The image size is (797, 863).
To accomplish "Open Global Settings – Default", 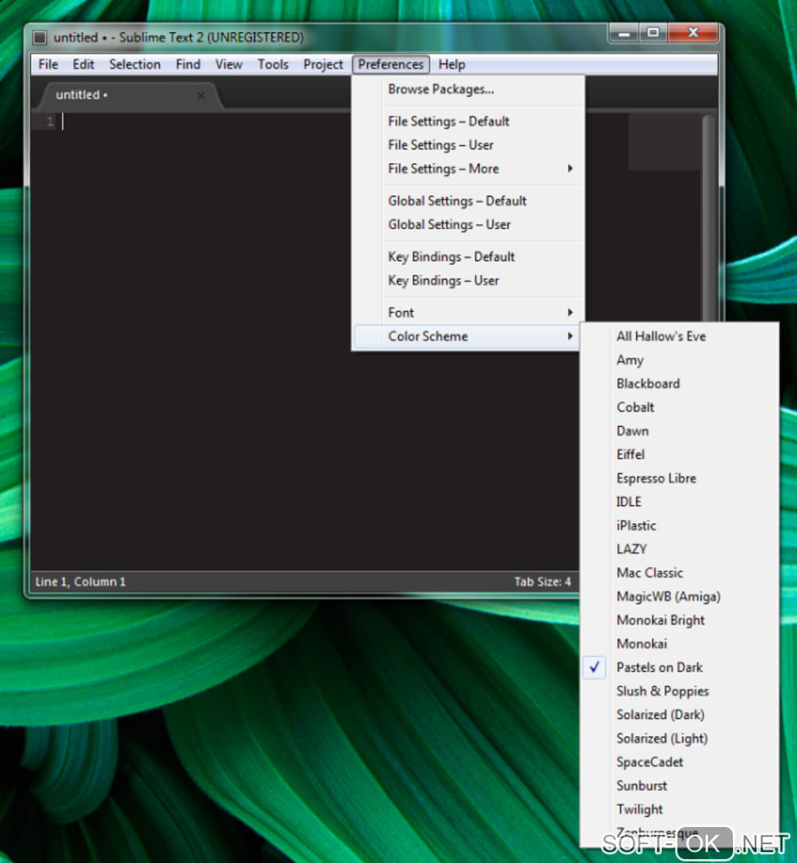I will [468, 201].
